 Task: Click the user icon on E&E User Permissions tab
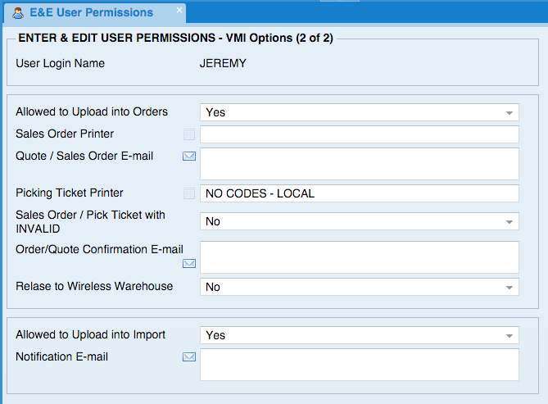click(18, 13)
